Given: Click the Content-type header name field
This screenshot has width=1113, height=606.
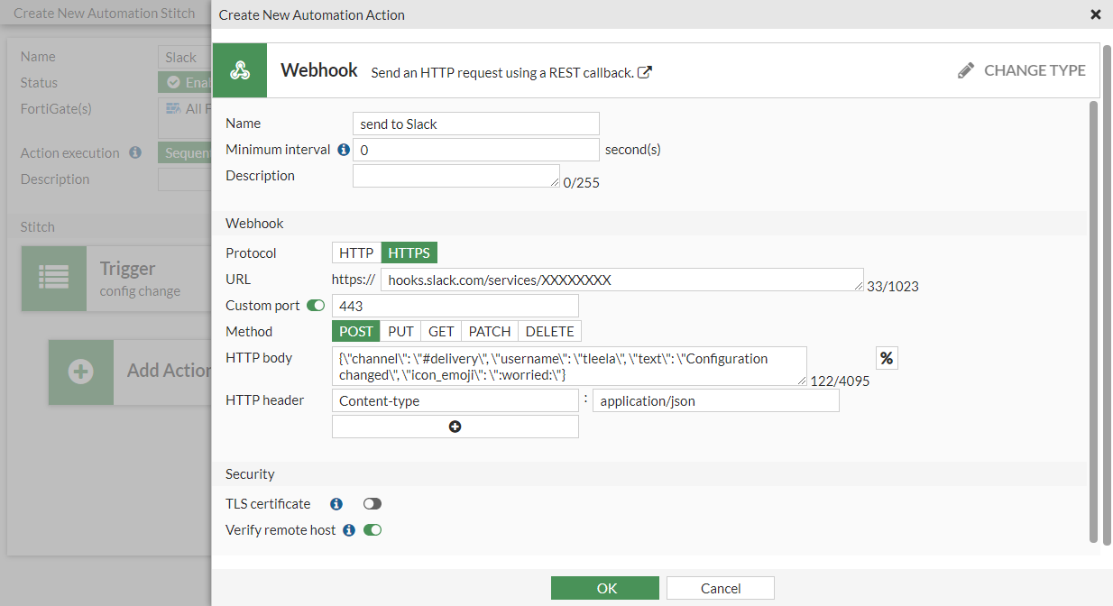Looking at the screenshot, I should [x=455, y=400].
